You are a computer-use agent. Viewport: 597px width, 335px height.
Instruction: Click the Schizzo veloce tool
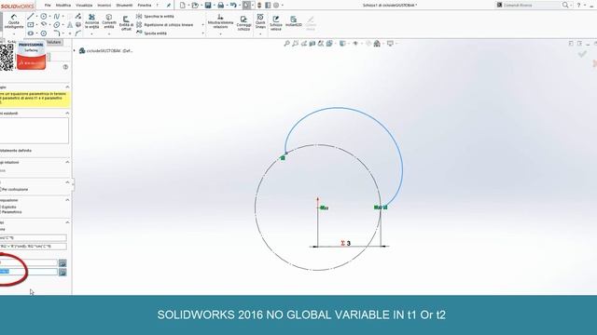(x=276, y=22)
